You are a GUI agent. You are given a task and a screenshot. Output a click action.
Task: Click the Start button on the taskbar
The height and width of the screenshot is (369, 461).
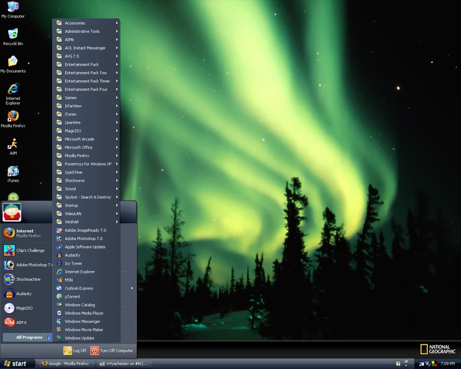(x=17, y=364)
